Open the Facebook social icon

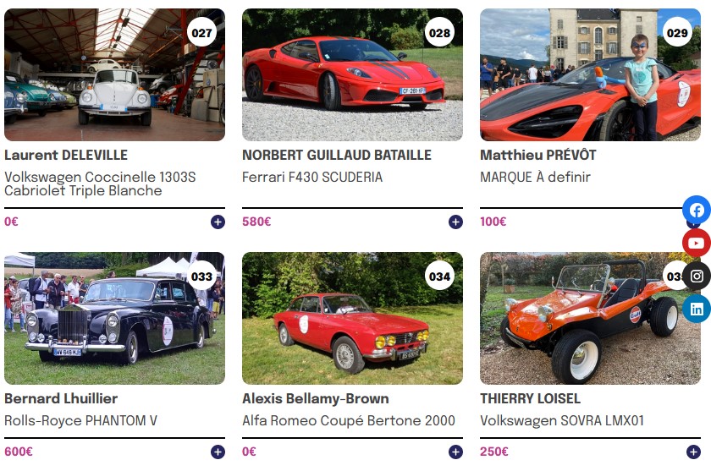click(697, 211)
